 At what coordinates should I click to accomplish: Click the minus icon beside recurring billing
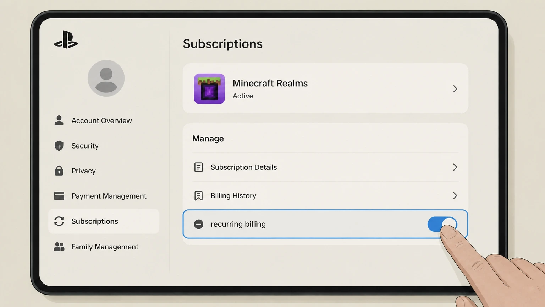point(199,224)
